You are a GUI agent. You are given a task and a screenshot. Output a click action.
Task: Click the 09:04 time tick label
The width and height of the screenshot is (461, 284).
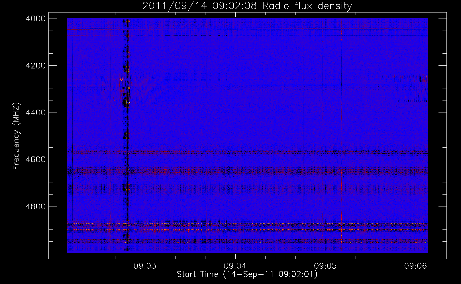(x=235, y=266)
